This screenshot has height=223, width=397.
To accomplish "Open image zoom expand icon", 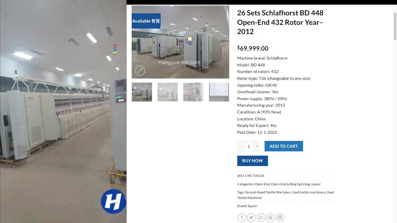I will (x=140, y=71).
